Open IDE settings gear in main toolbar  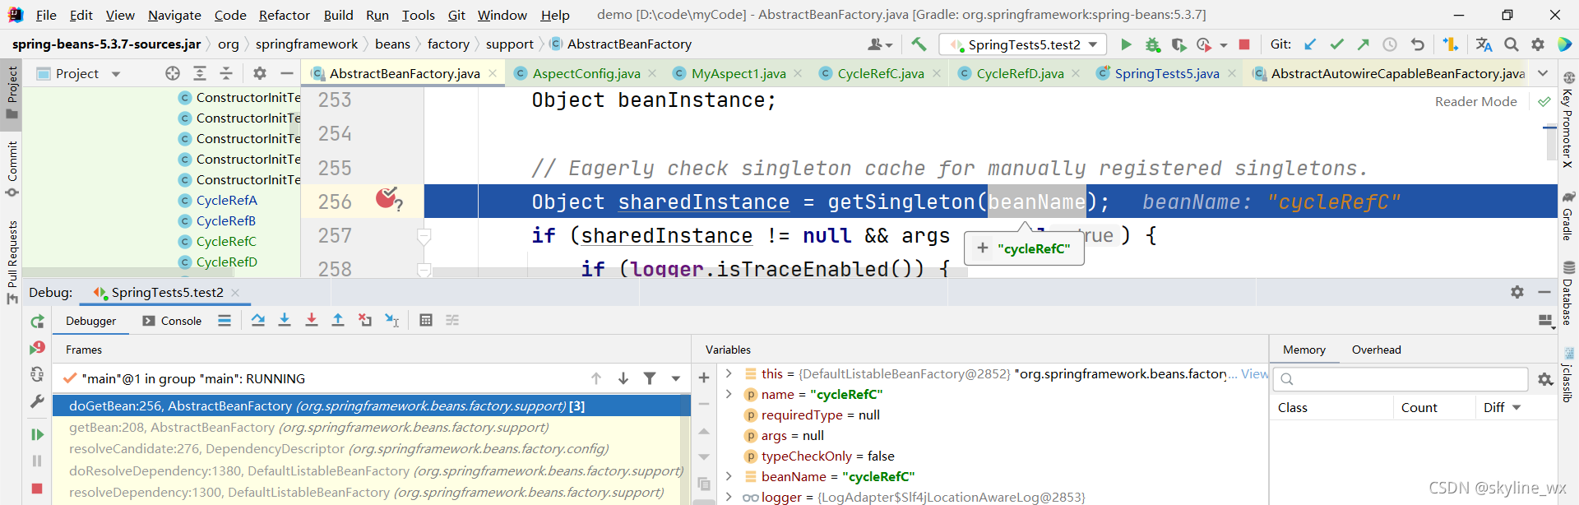coord(1538,44)
